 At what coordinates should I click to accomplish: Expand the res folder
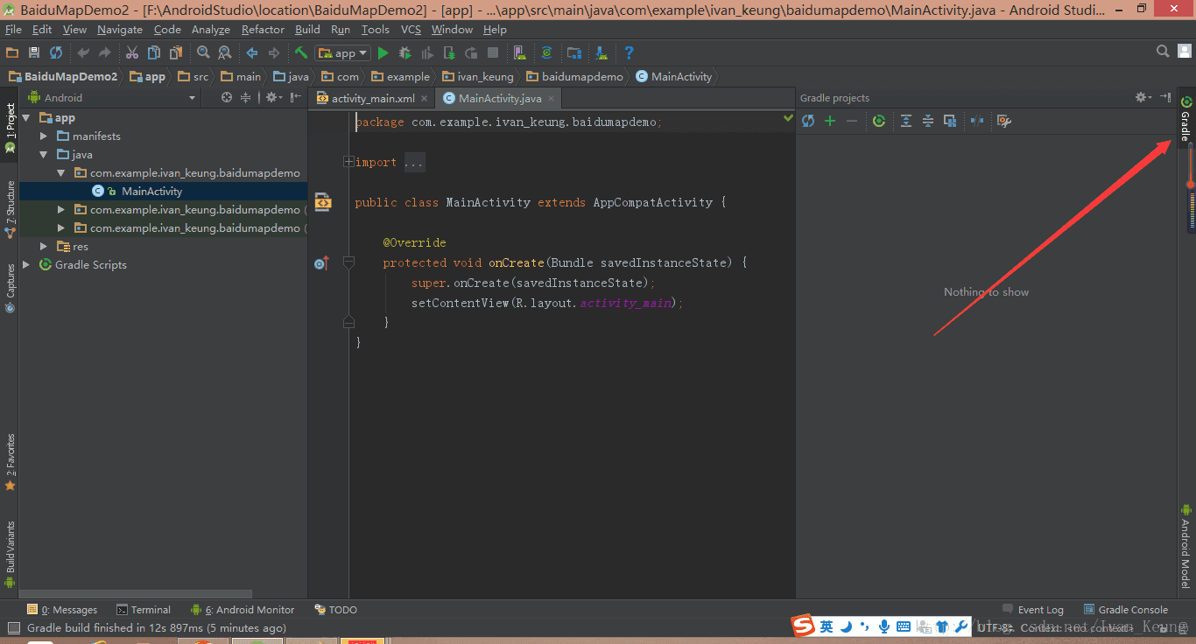(44, 247)
